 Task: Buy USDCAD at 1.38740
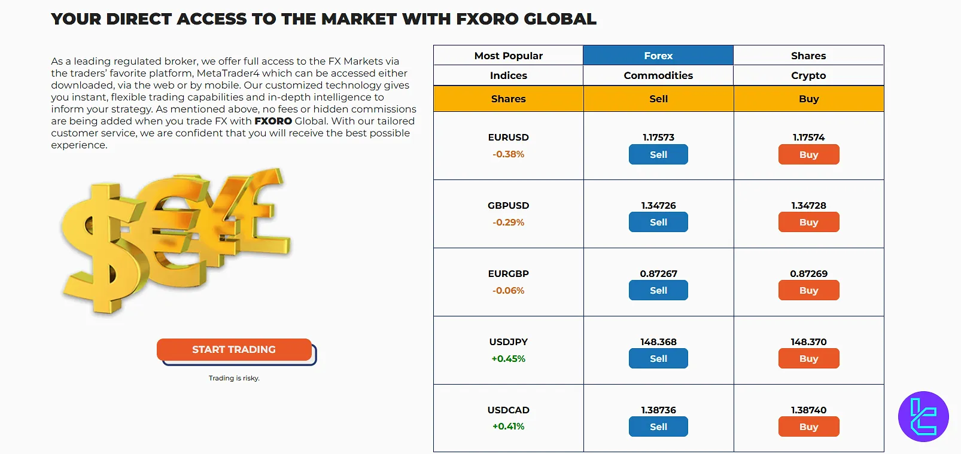click(808, 427)
